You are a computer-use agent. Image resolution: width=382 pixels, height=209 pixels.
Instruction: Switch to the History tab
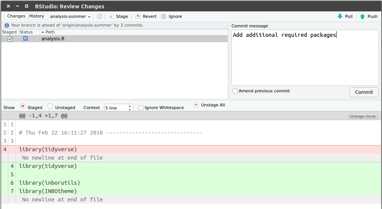pos(37,16)
